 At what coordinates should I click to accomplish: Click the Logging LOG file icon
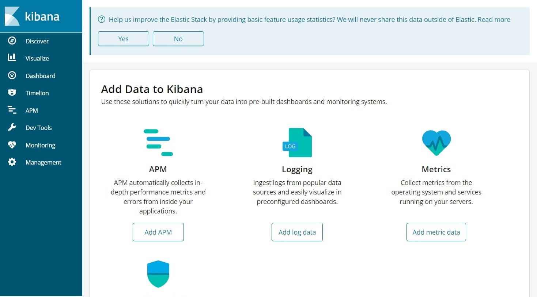point(297,143)
